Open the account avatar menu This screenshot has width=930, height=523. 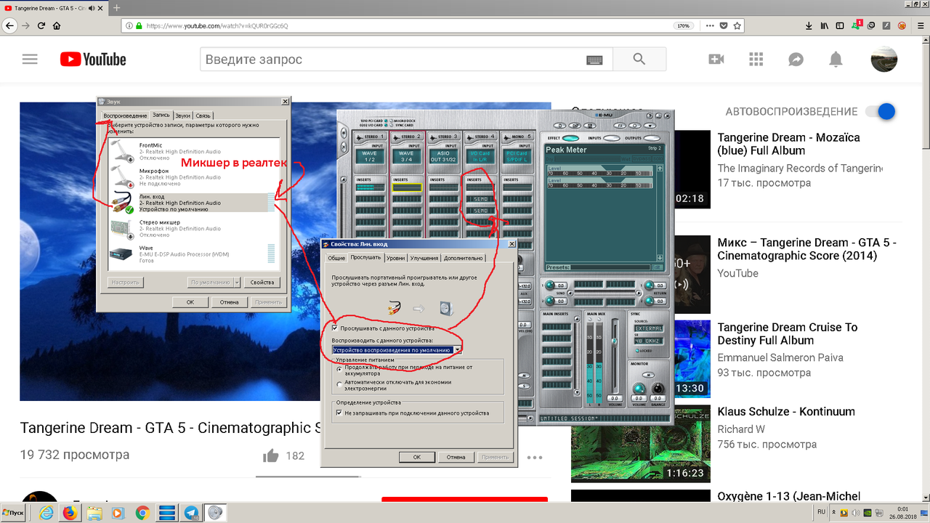point(883,60)
